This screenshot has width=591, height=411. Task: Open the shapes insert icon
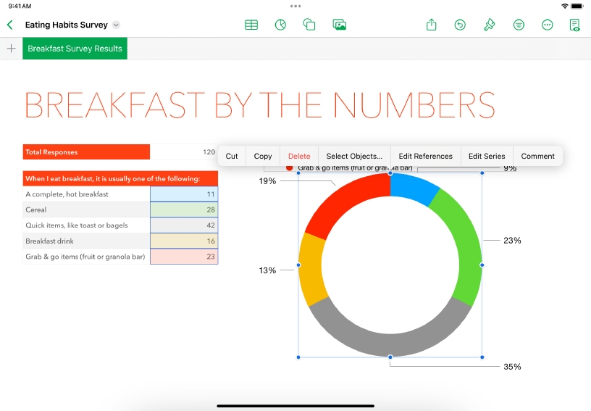(309, 25)
